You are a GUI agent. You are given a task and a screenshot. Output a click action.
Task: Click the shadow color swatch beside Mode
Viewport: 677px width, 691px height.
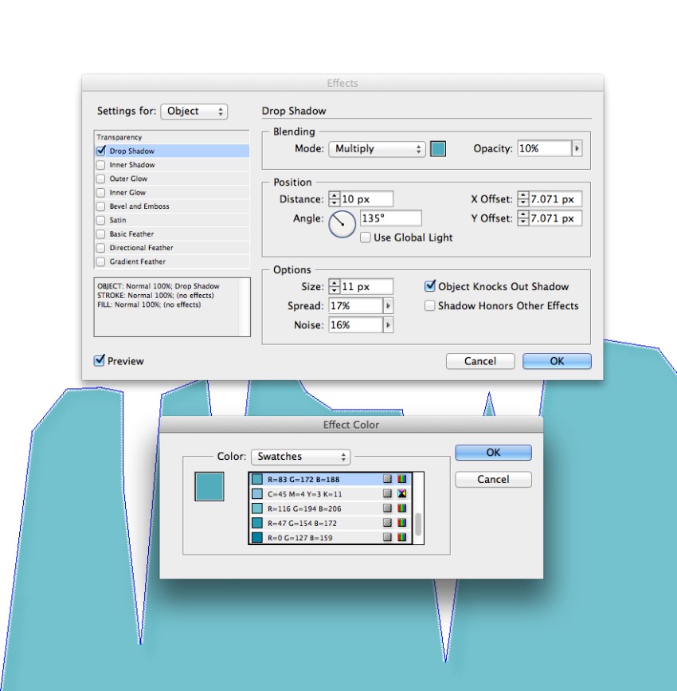pyautogui.click(x=438, y=149)
